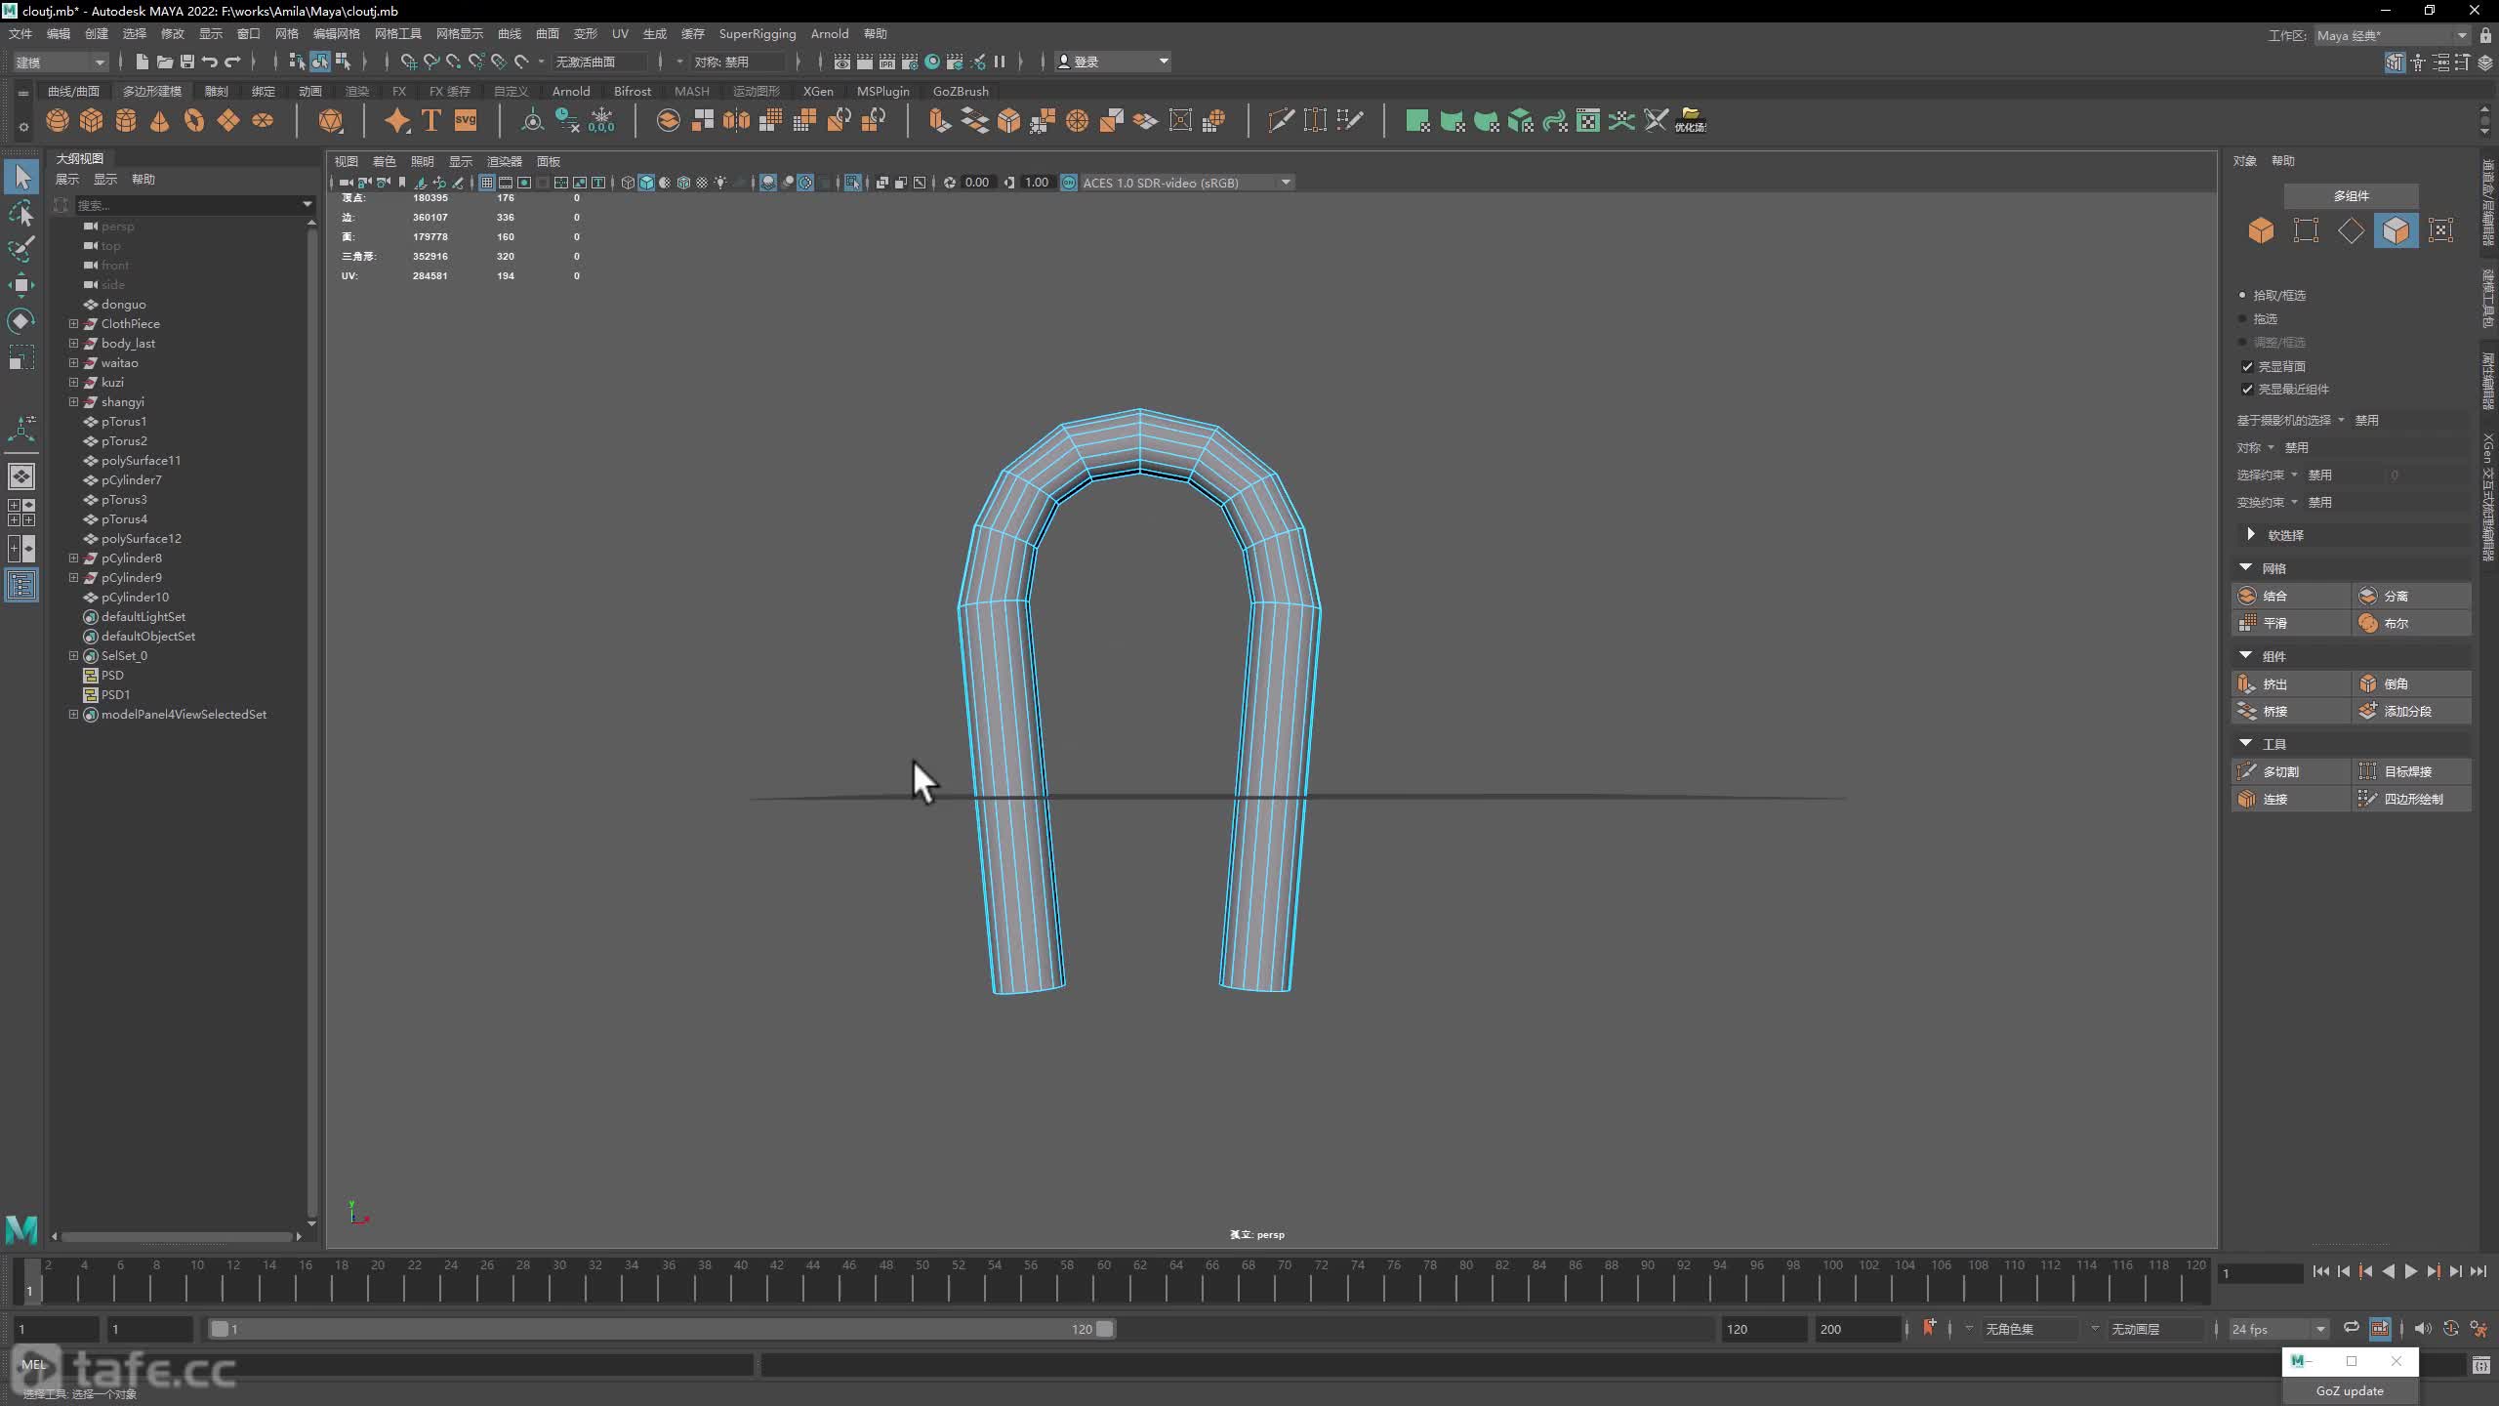Collapse the 网格 section
Image resolution: width=2499 pixels, height=1406 pixels.
point(2245,567)
